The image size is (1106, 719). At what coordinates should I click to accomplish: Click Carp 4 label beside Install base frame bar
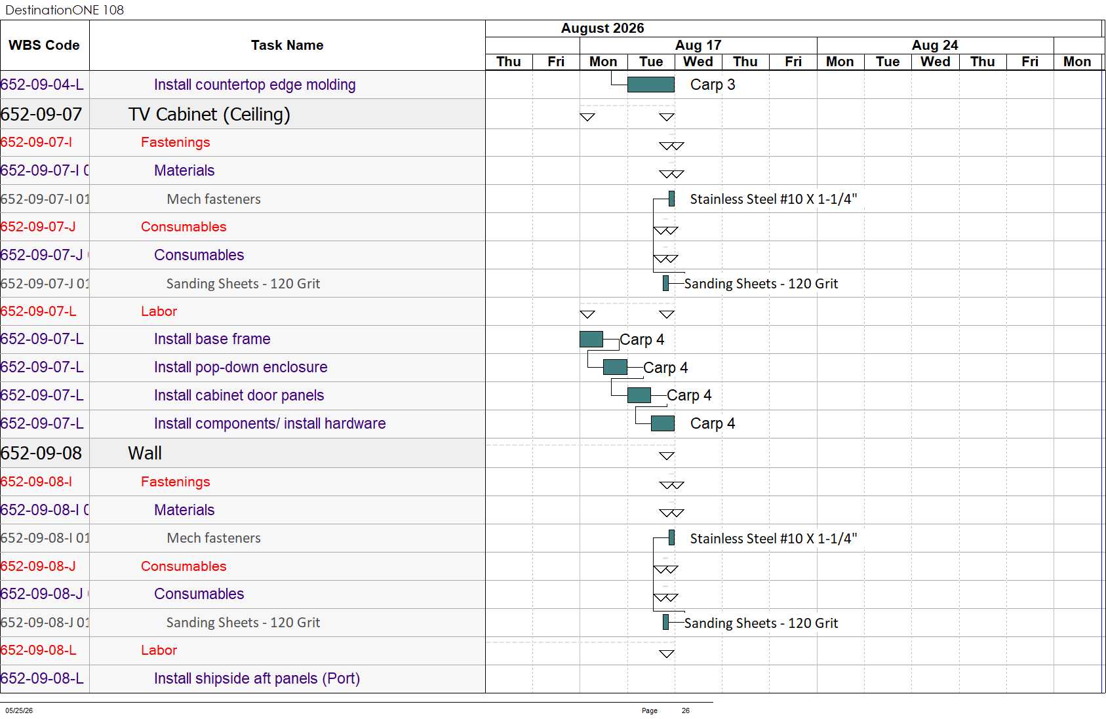642,340
